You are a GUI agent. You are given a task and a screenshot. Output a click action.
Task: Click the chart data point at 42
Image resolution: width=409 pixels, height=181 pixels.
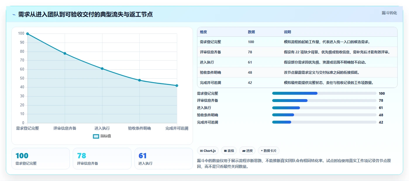coord(177,85)
